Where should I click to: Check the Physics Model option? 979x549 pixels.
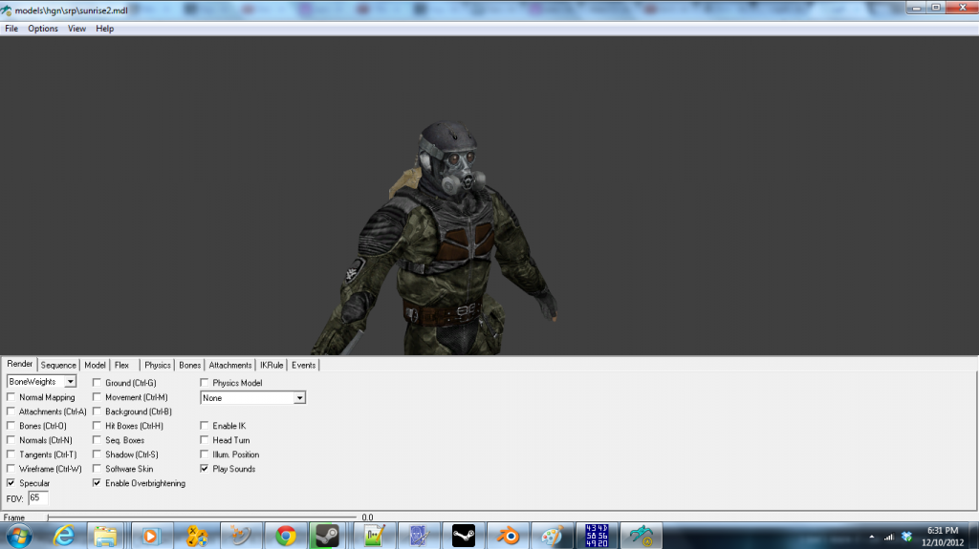click(x=205, y=383)
